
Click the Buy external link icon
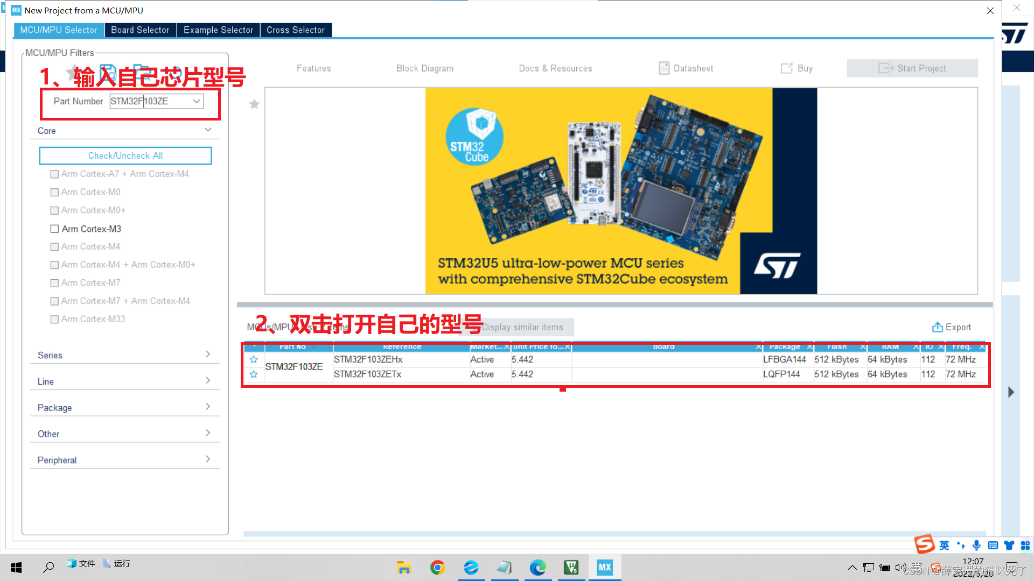pos(787,68)
